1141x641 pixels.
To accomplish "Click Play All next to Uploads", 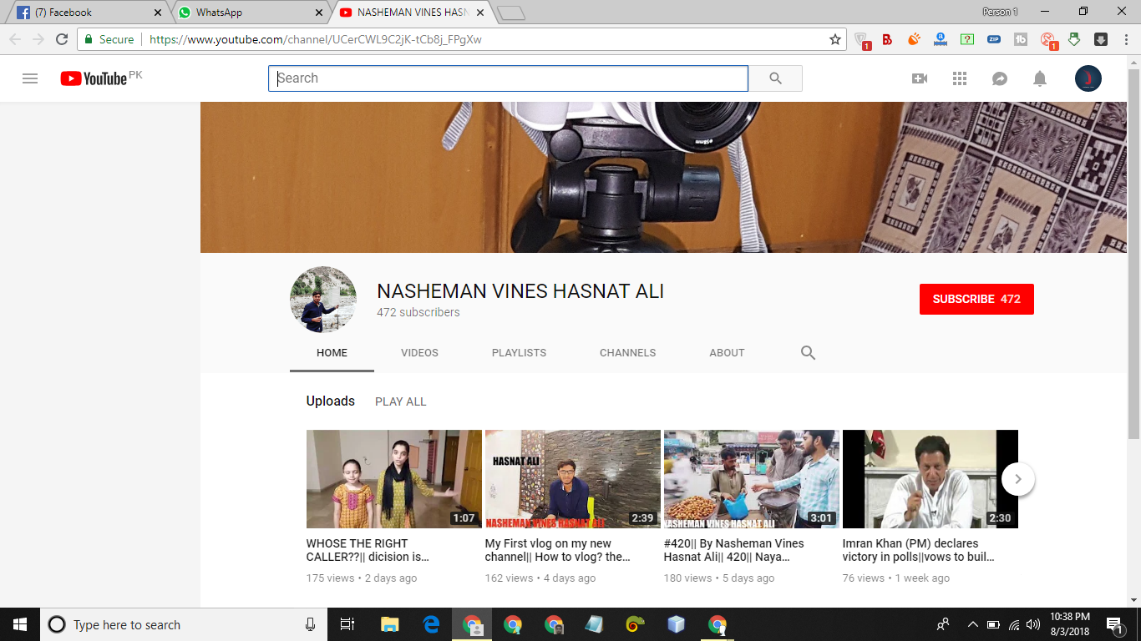I will 400,401.
